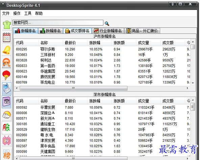Switch to the 跌幅排名 tab
Image resolution: width=200 pixels, height=160 pixels.
tap(51, 31)
